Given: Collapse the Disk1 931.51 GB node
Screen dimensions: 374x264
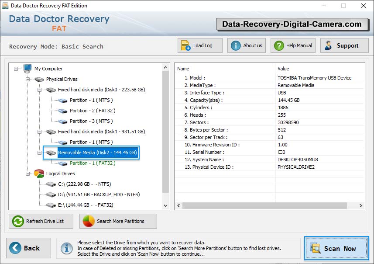Looking at the screenshot, I should click(40, 132).
